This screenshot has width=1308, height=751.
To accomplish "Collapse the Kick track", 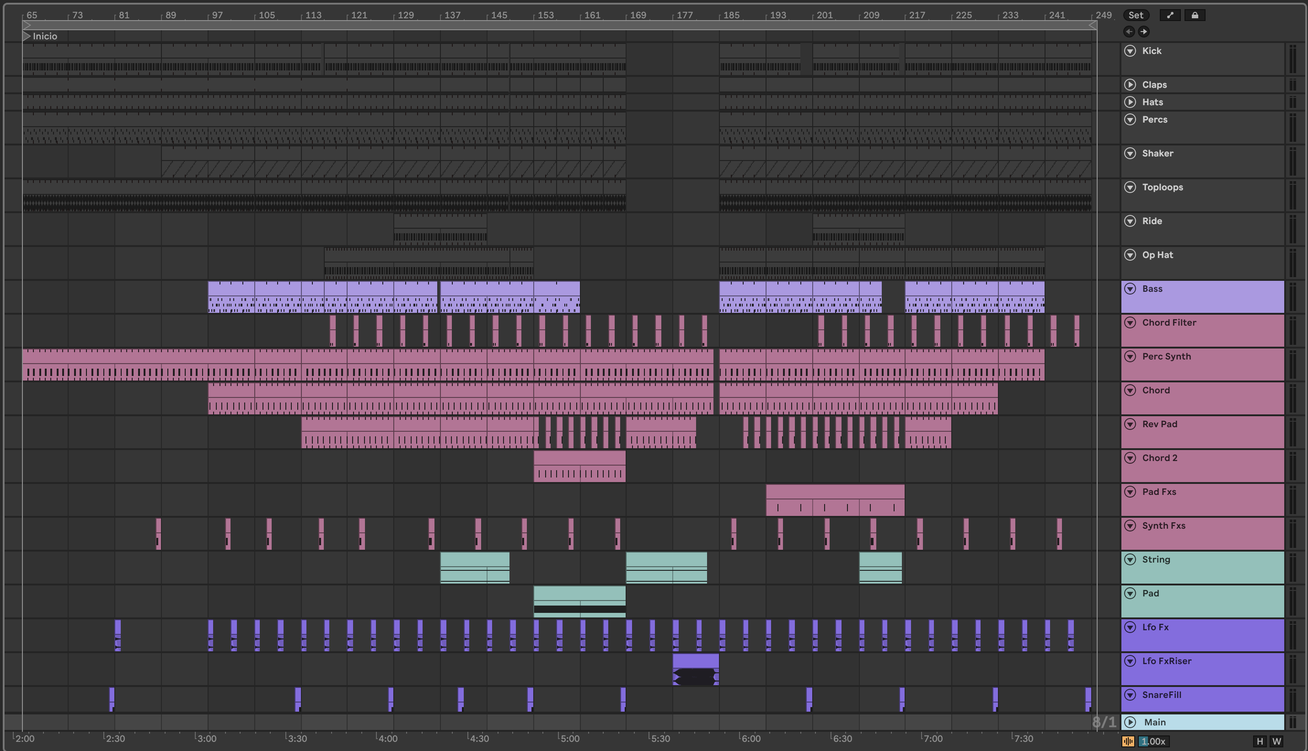I will 1130,51.
